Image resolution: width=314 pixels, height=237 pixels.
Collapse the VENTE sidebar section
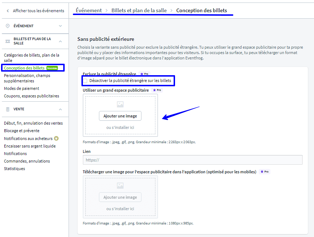click(x=60, y=109)
